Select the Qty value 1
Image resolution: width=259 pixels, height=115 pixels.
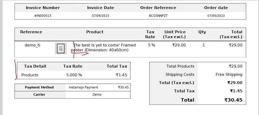tap(203, 45)
